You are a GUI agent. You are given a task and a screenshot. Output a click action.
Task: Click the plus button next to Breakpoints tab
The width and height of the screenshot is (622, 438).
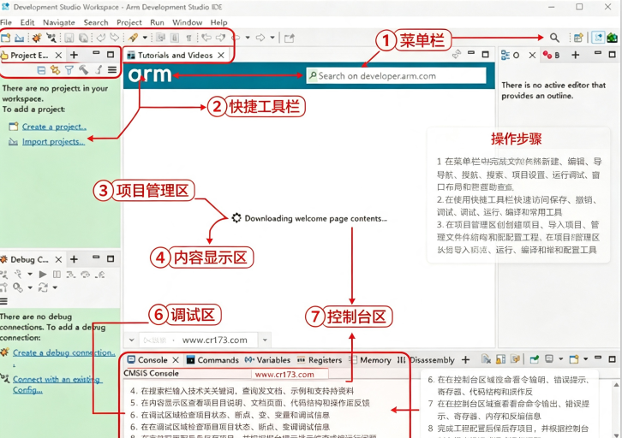576,55
